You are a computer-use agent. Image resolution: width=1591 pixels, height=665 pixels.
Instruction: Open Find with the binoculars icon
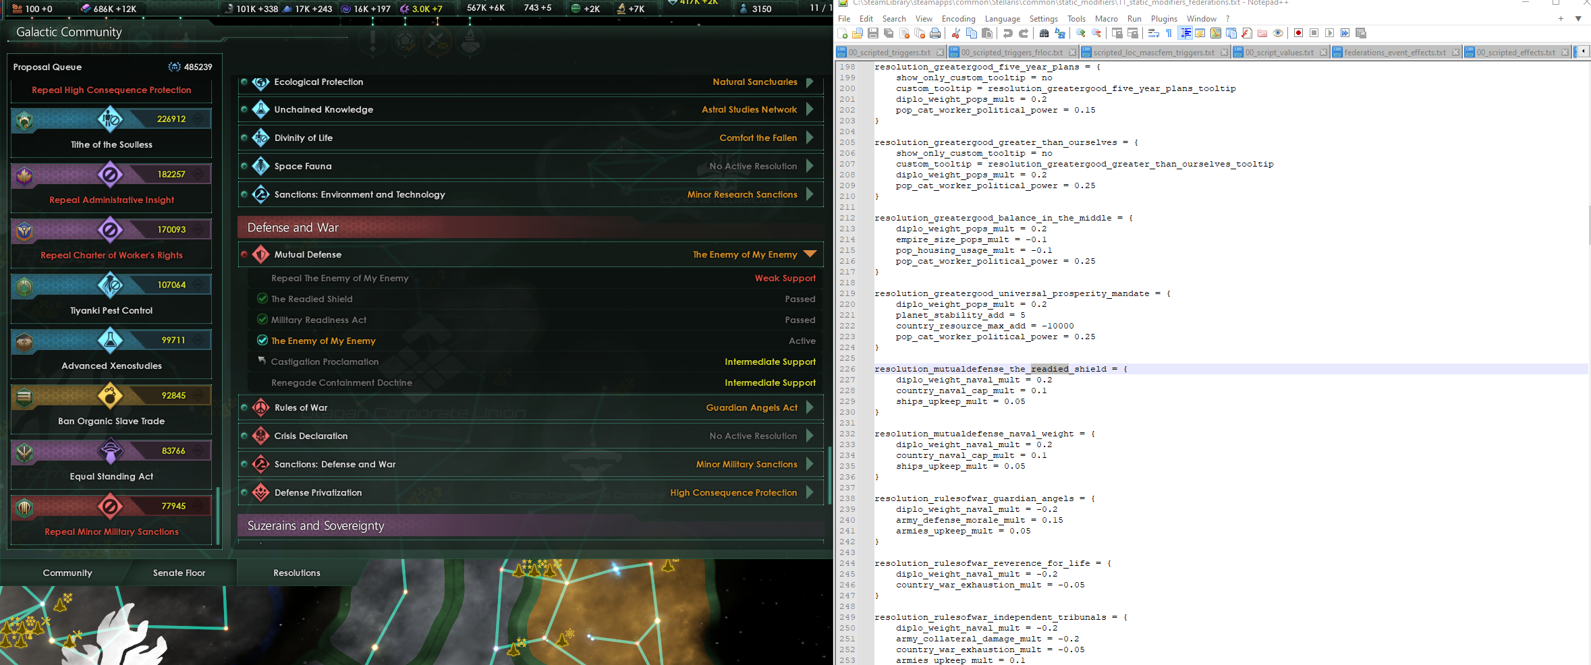tap(1044, 33)
